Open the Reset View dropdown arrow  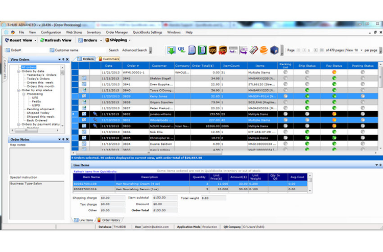tap(35, 40)
